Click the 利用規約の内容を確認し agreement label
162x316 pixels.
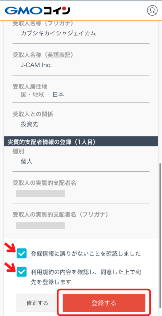click(x=86, y=277)
